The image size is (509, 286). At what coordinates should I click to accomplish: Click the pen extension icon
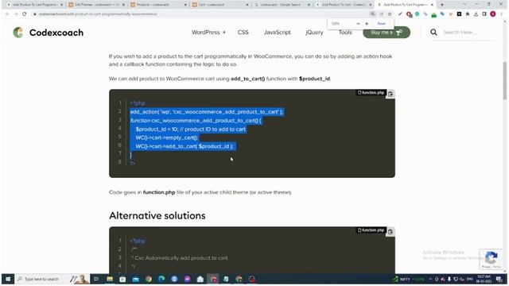[x=400, y=14]
